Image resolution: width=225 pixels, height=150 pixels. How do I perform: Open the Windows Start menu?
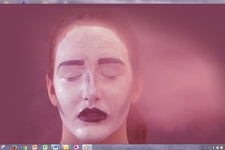[3, 147]
